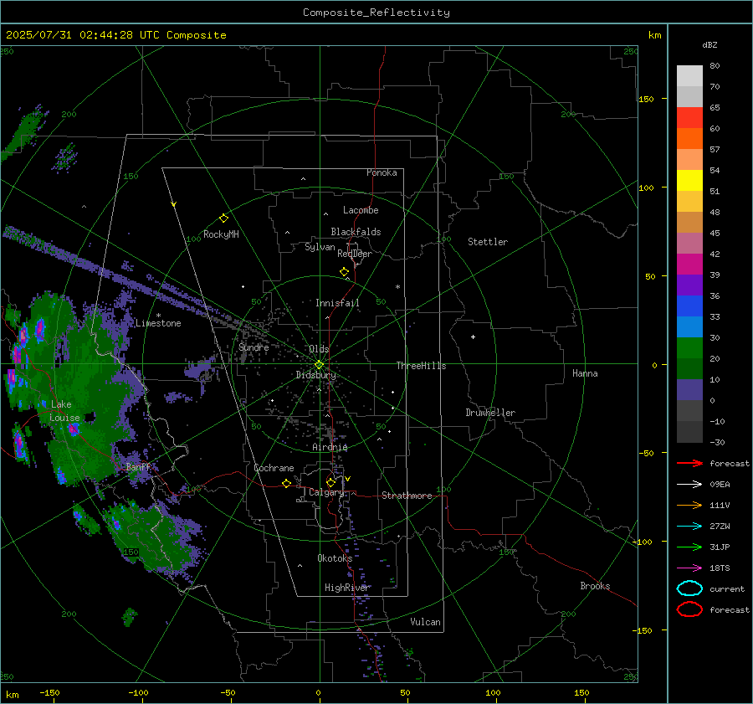
Task: Click the Limestone label
Action: pyautogui.click(x=158, y=323)
